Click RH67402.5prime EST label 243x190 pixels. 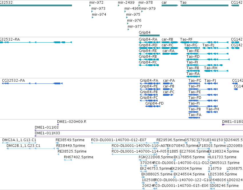click(x=79, y=157)
